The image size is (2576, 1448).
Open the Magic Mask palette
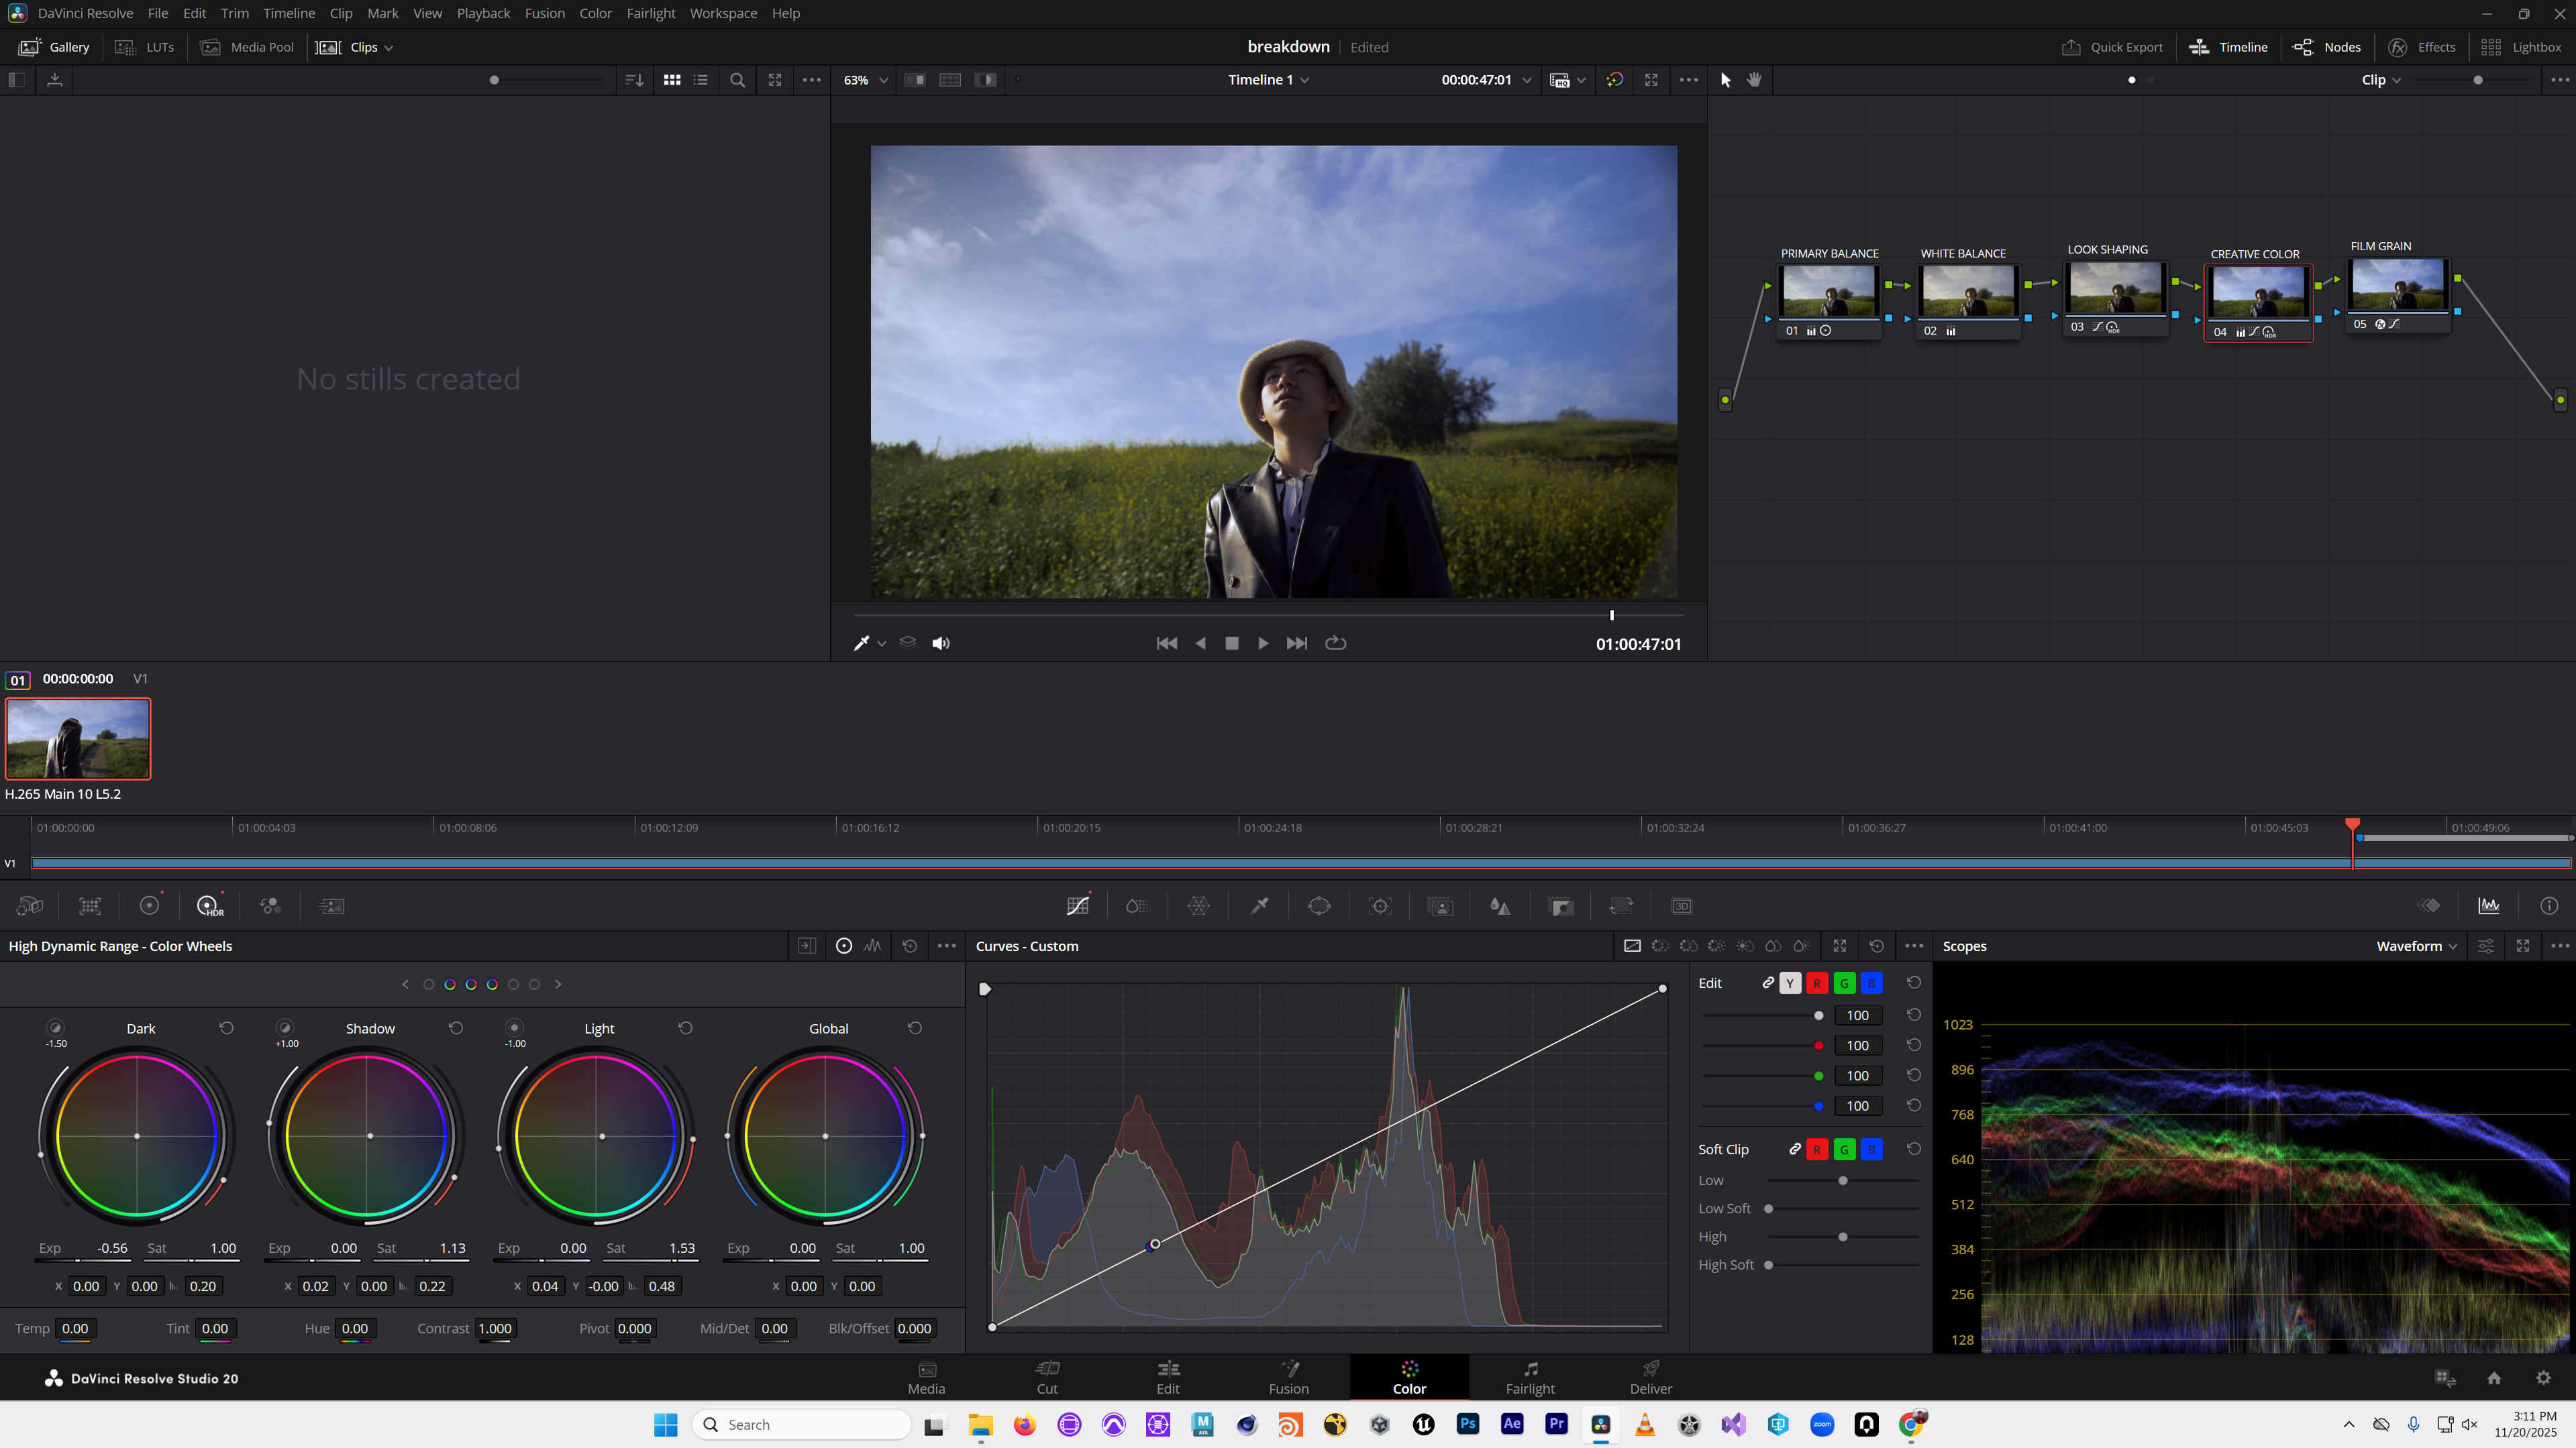(x=1440, y=905)
